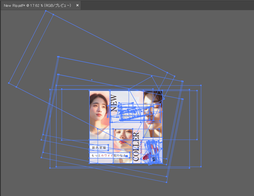Screen dimensions: 254x196
Task: Close the New Rip.pdf document tab
Action: [x=77, y=5]
